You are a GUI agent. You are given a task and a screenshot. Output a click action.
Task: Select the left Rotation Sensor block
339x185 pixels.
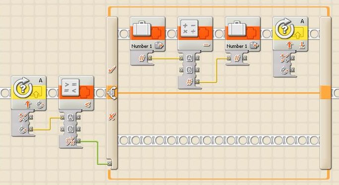[29, 93]
